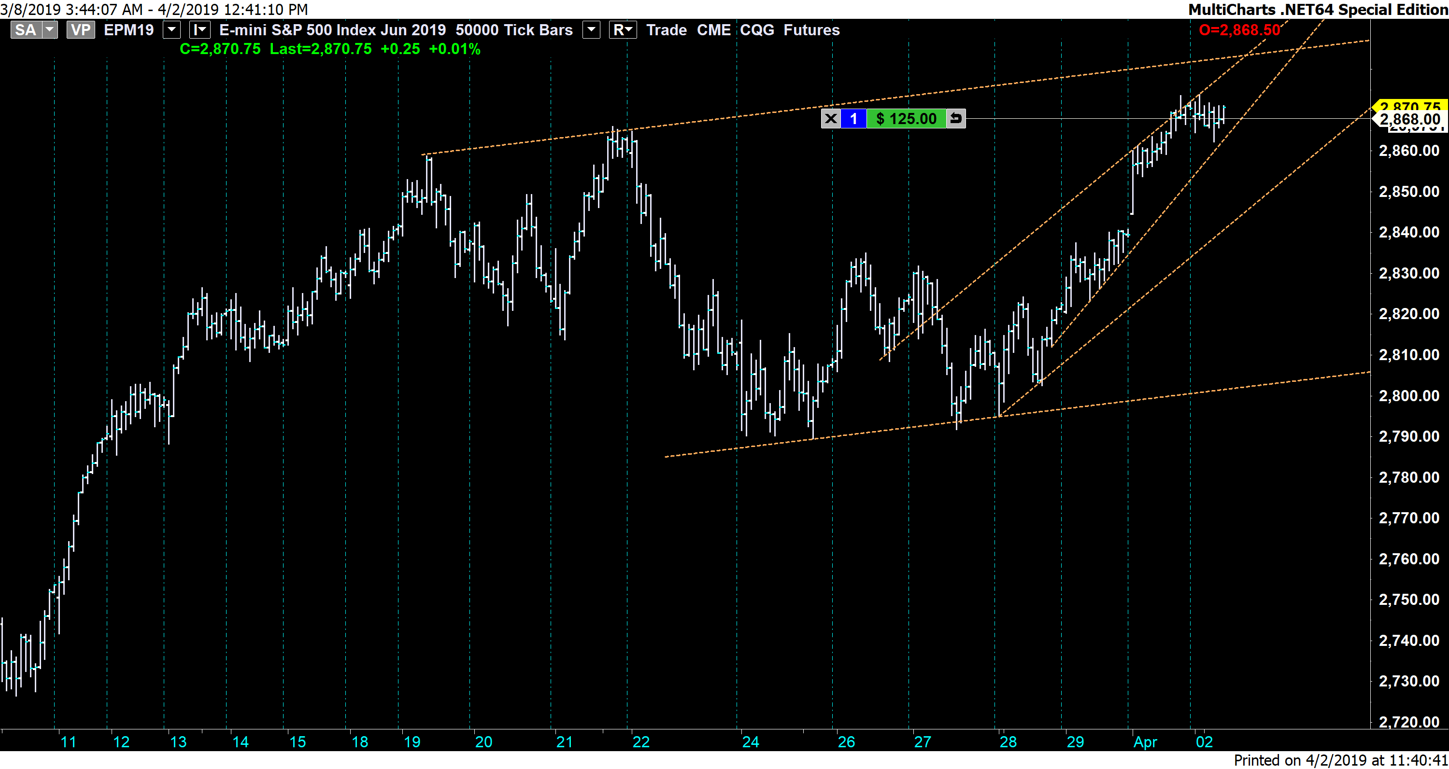
Task: Click the 2,790.00 price scale label
Action: pos(1409,436)
